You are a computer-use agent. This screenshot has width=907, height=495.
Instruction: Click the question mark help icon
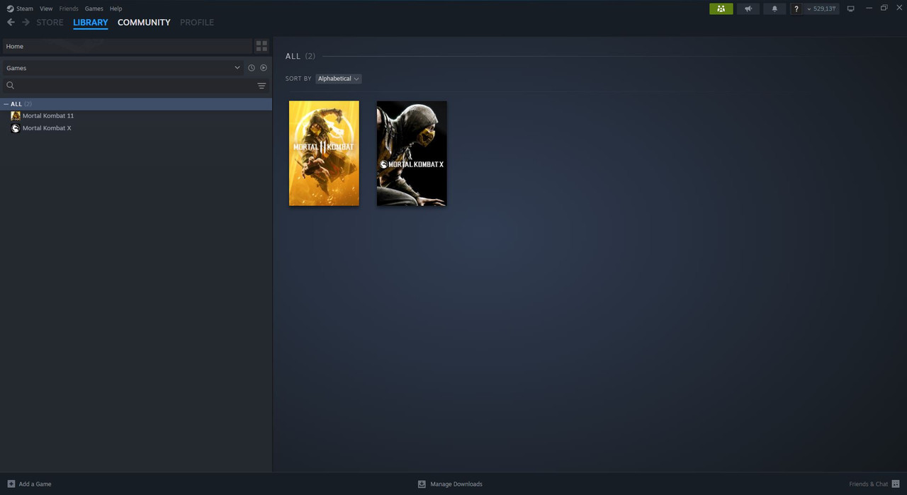(796, 8)
